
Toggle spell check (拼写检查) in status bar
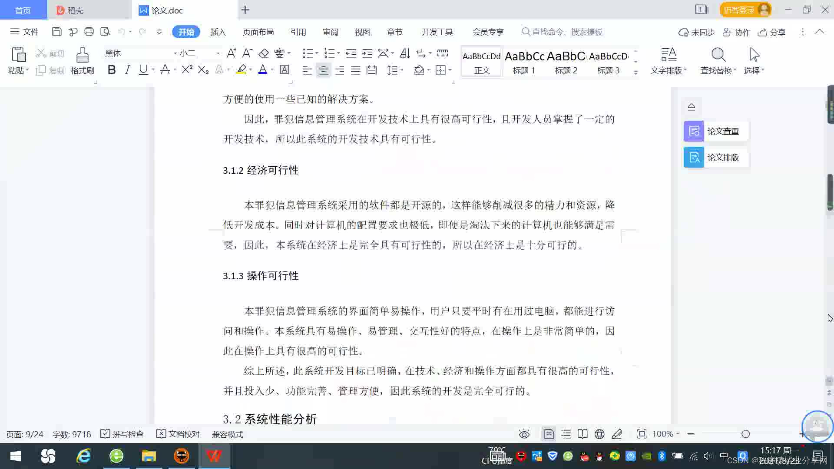click(x=122, y=434)
